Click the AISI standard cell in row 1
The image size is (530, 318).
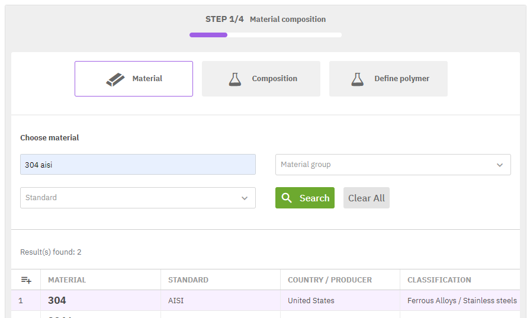point(176,300)
